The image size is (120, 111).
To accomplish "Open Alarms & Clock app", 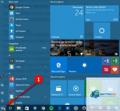I will click(x=28, y=85).
